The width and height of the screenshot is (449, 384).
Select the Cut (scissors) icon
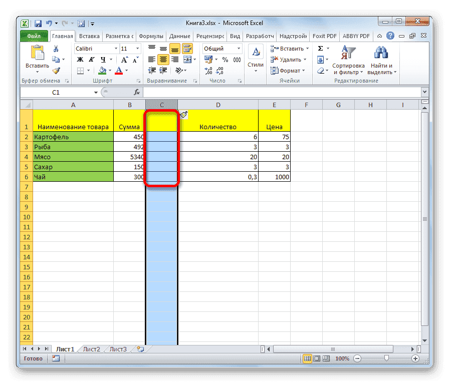coord(56,49)
